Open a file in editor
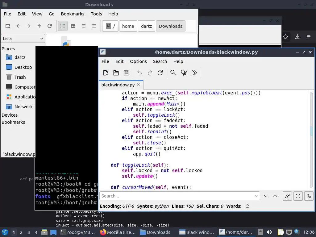 coord(116,73)
